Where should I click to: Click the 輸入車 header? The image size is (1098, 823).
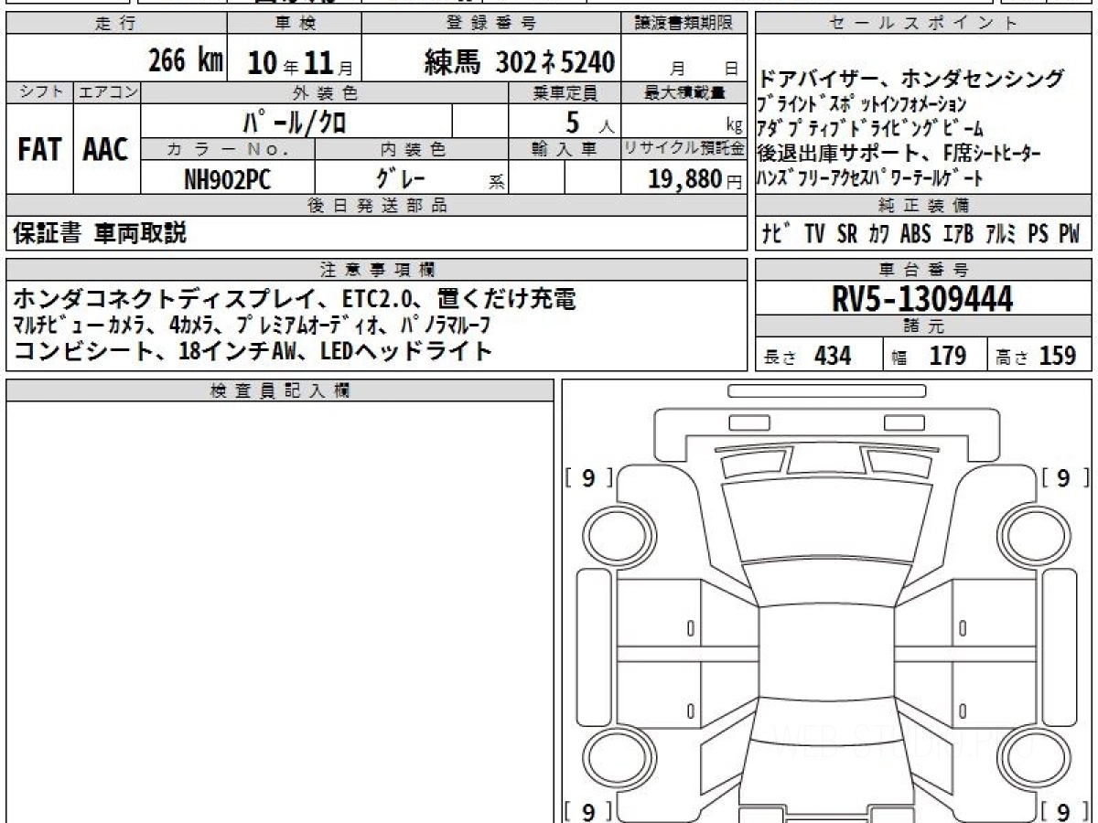pos(565,149)
